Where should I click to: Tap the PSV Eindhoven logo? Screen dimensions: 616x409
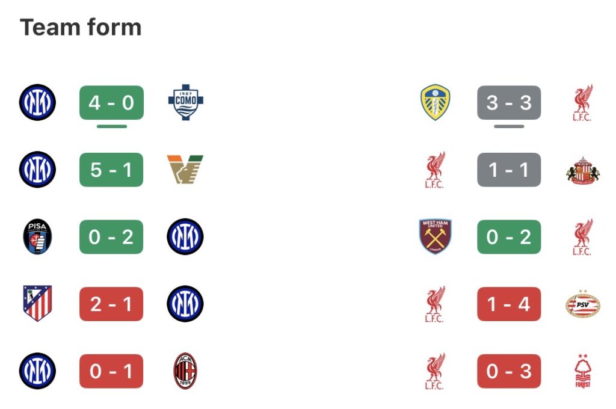pos(582,304)
